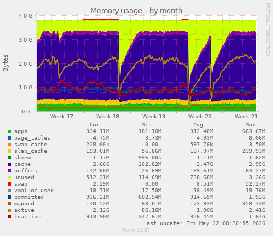Click the 'Week 18' axis label
Viewport: 273px width, 236px height.
pos(108,117)
